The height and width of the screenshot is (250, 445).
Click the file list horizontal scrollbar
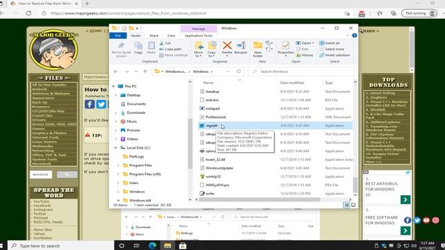pyautogui.click(x=259, y=199)
